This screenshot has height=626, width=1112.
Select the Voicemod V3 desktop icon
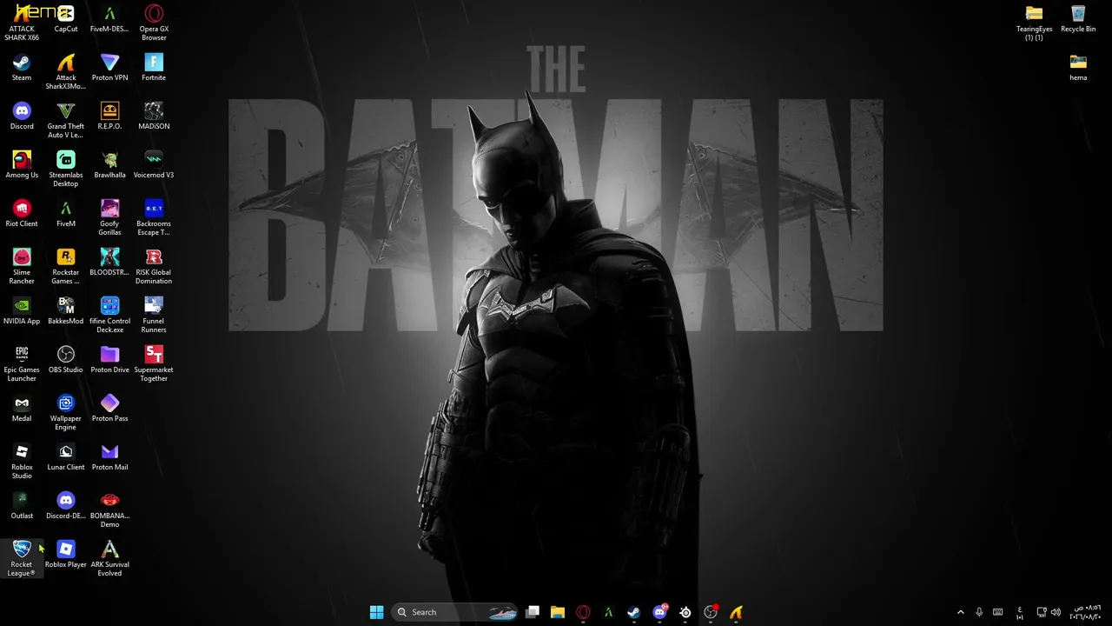154,165
